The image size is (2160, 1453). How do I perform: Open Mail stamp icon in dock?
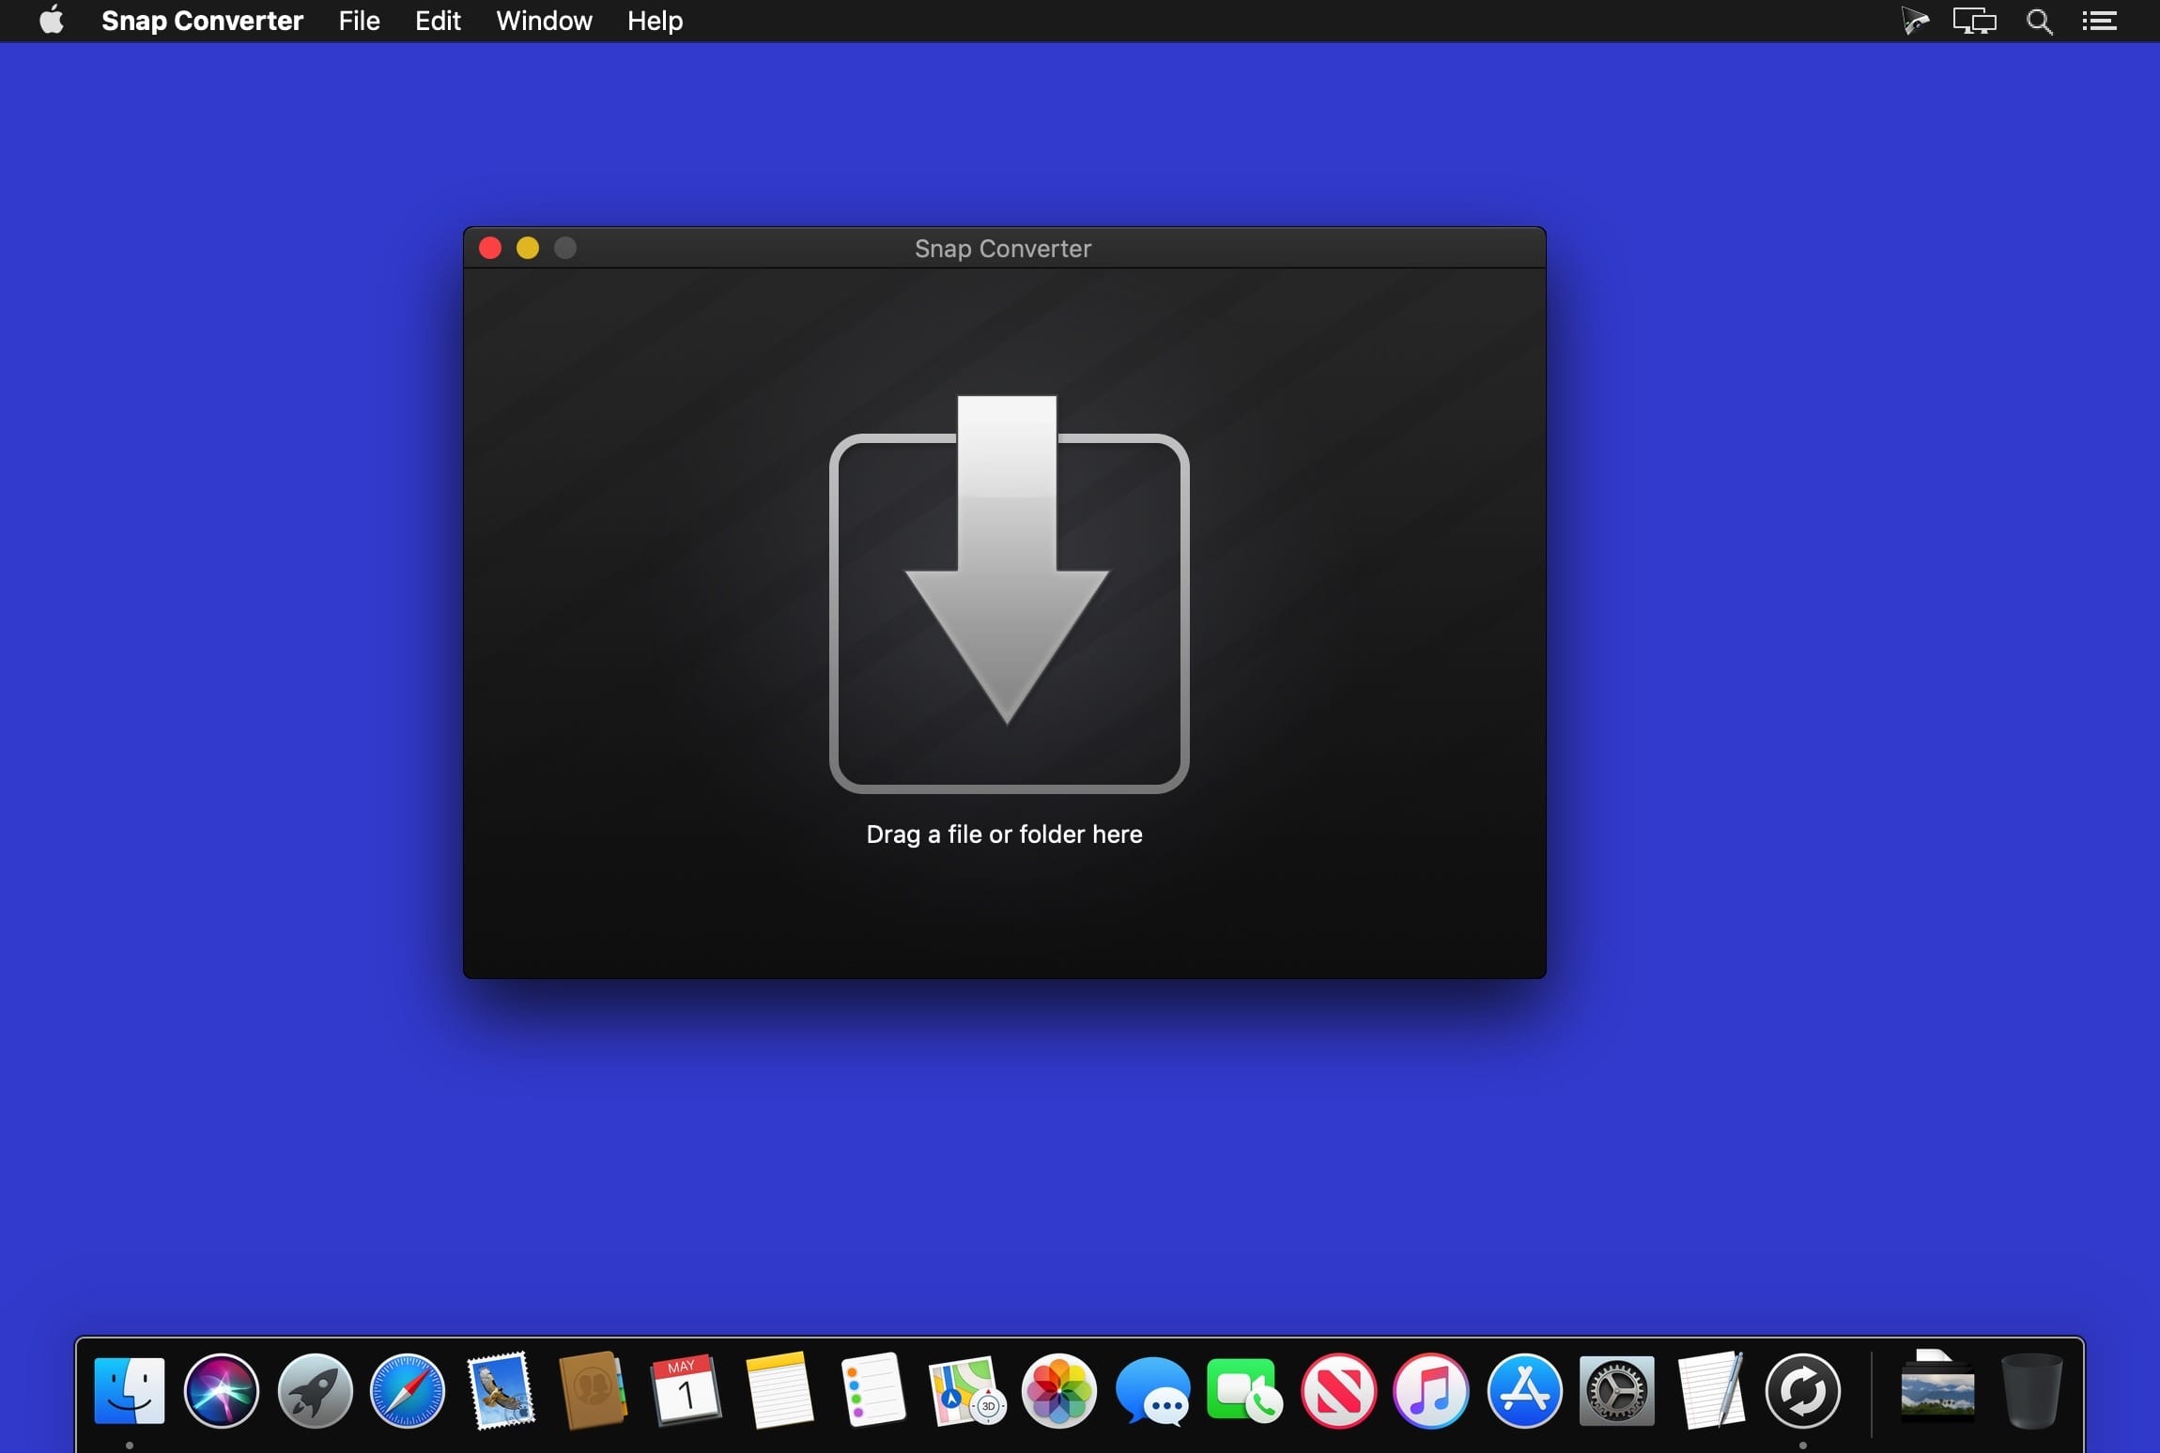coord(501,1391)
